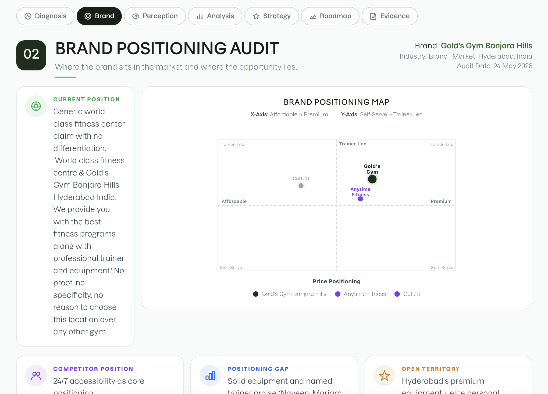Click the Anytime Fitness legend swatch
The image size is (548, 394).
[x=338, y=294]
